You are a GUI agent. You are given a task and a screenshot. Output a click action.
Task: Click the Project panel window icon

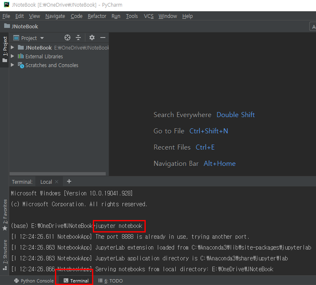tap(16, 38)
